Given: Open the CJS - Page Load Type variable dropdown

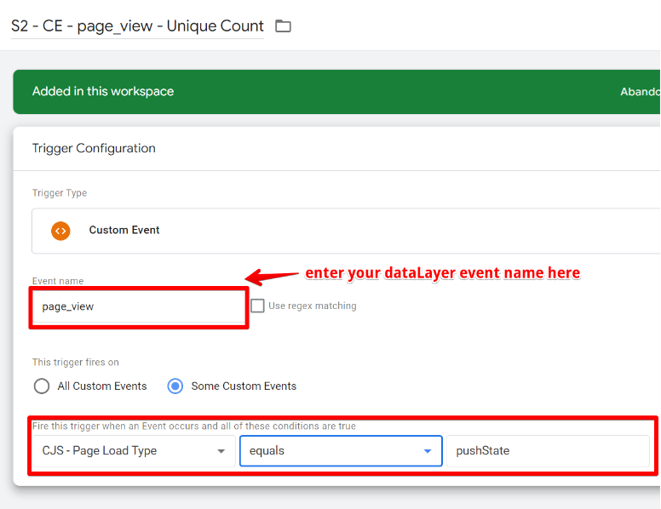Looking at the screenshot, I should [x=134, y=451].
